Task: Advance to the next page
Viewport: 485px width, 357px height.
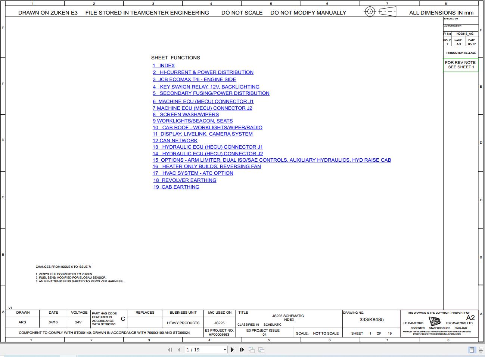Action: (x=232, y=350)
